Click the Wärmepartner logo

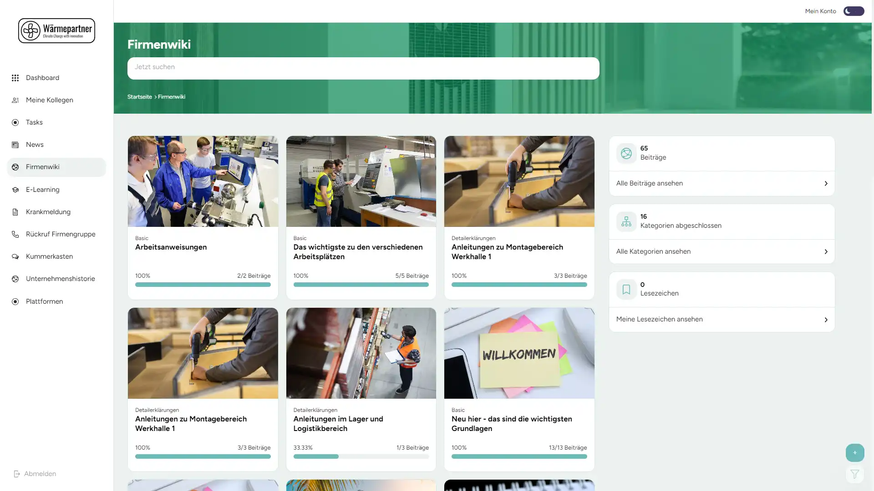coord(56,30)
